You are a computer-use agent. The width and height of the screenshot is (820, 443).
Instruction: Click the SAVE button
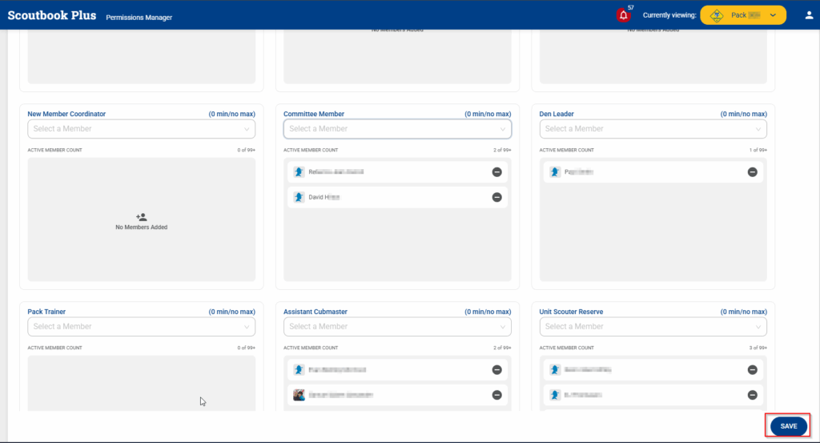pos(788,426)
